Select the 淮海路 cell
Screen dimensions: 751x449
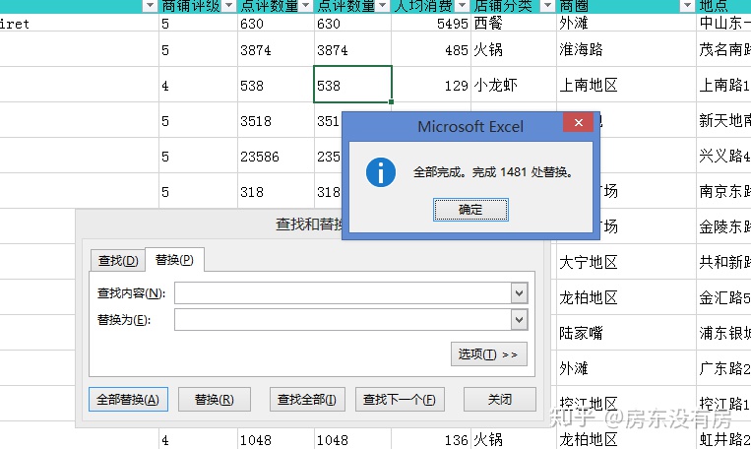pos(626,49)
